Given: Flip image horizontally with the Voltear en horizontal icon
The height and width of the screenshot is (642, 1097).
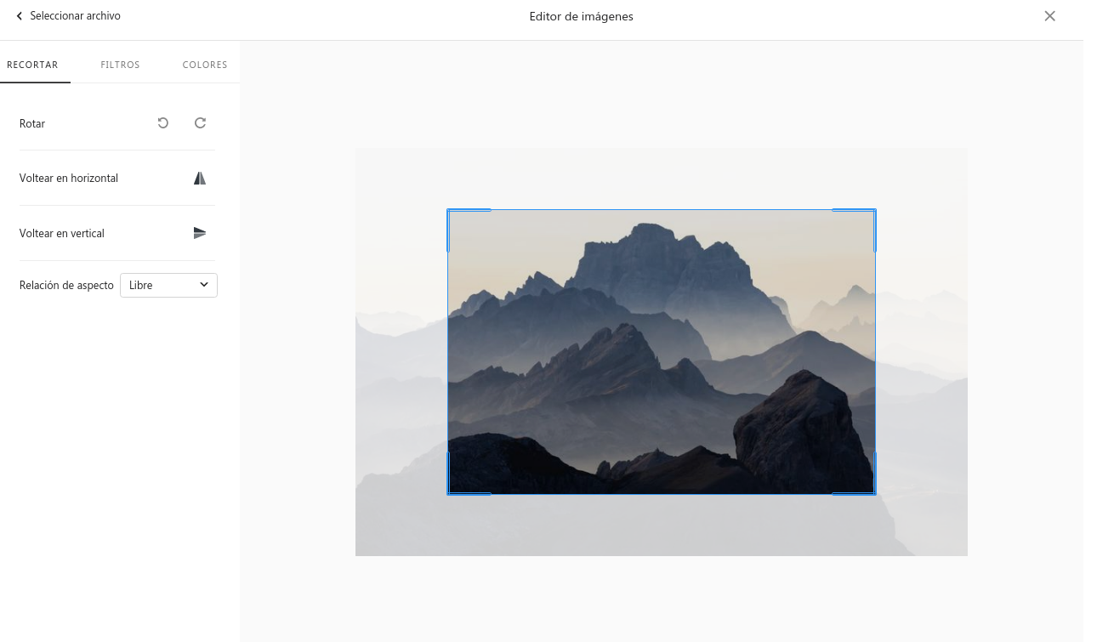Looking at the screenshot, I should (200, 179).
